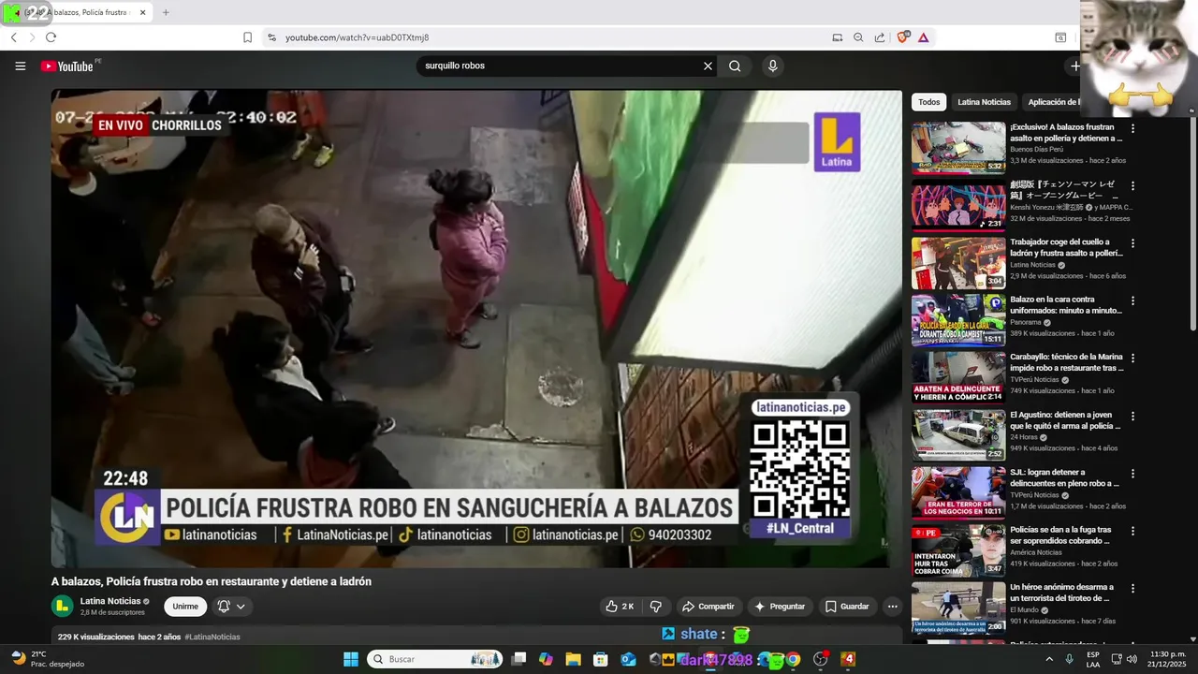Click the 'Compartir' share button
This screenshot has height=674, width=1198.
708,607
